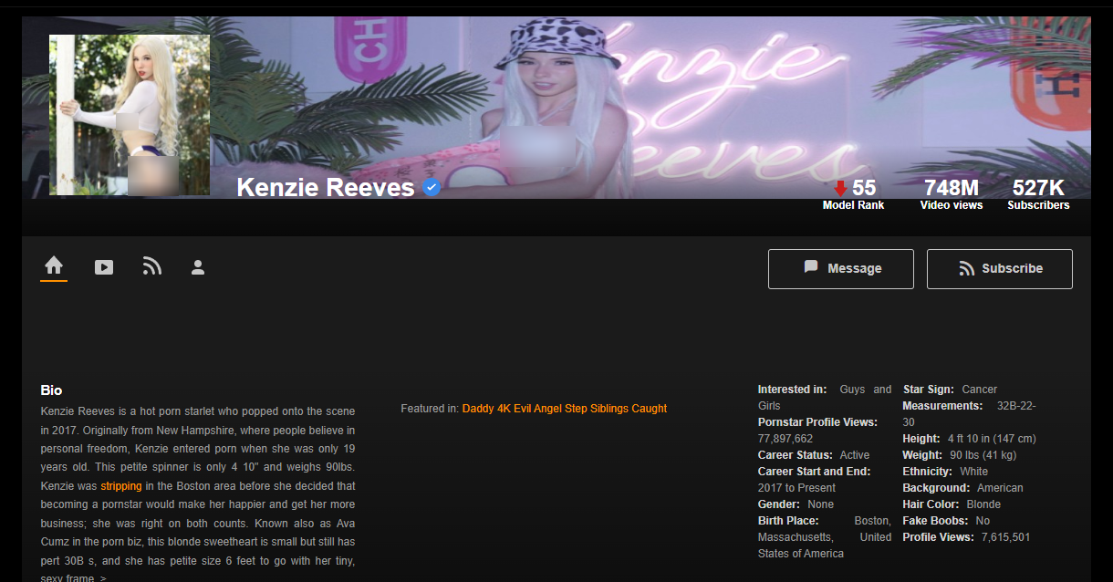
Task: Click the feed icon in Subscribe button
Action: [x=967, y=269]
